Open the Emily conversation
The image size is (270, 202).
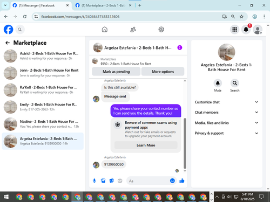click(x=43, y=107)
